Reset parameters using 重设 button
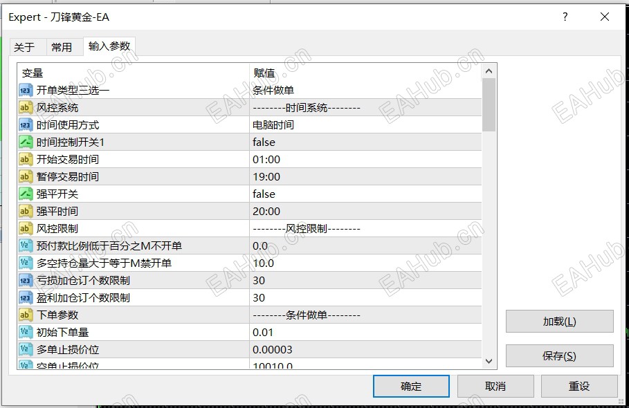Image resolution: width=629 pixels, height=408 pixels. click(x=579, y=387)
